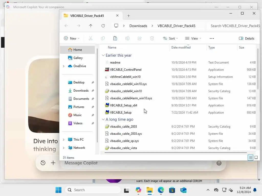Collapse the A long time ago group
Viewport: 262px width, 196px height.
click(103, 119)
